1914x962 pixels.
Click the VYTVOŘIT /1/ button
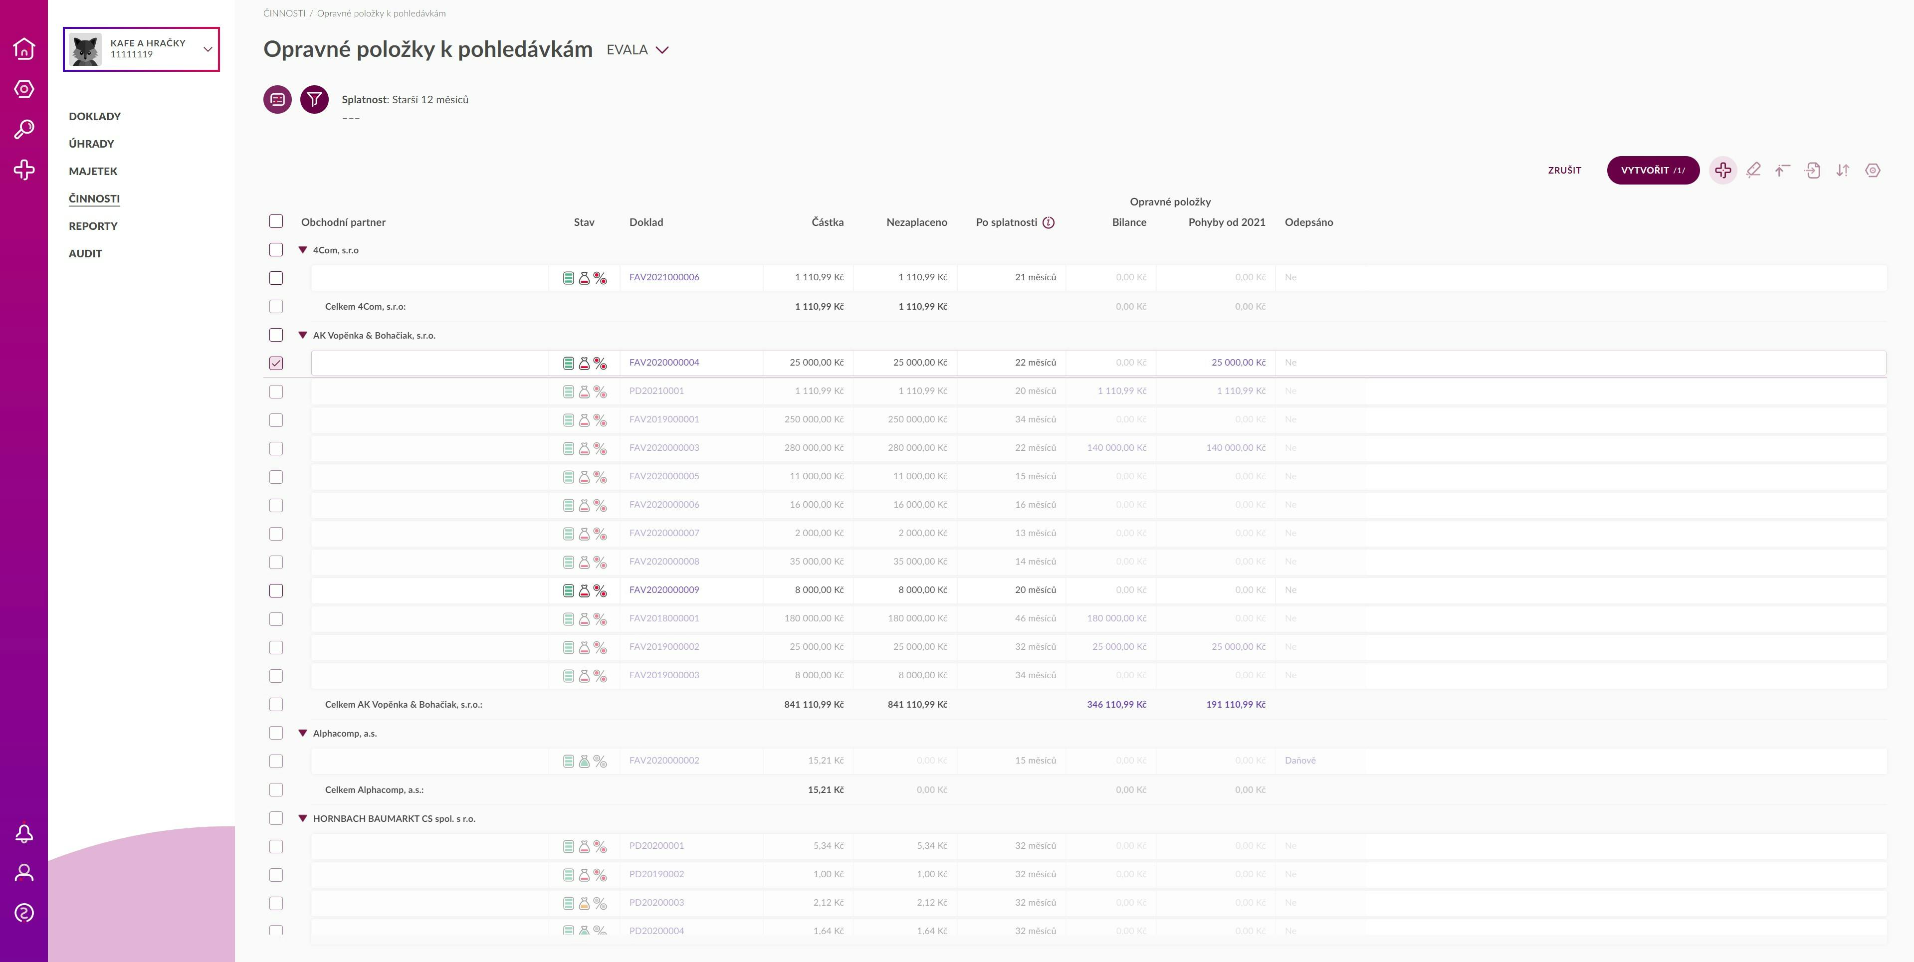pyautogui.click(x=1653, y=170)
